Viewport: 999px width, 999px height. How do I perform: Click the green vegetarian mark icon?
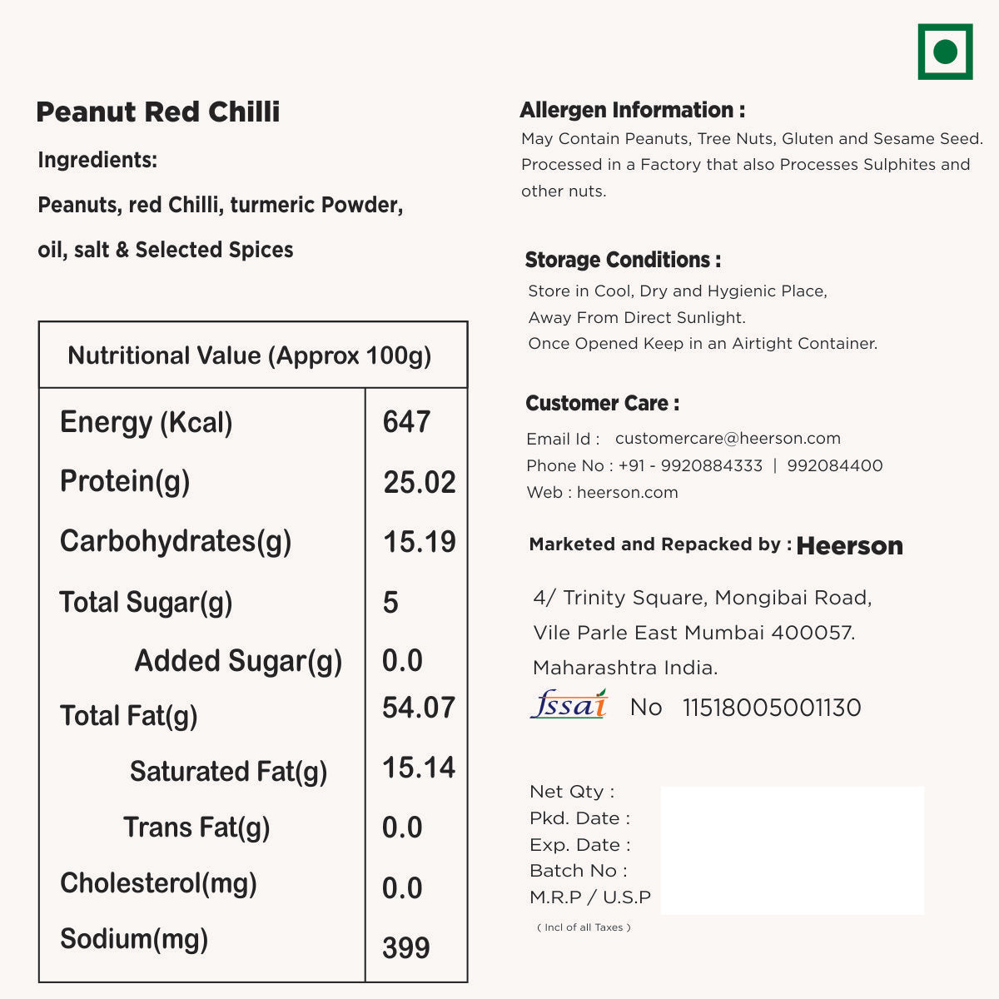tap(945, 52)
